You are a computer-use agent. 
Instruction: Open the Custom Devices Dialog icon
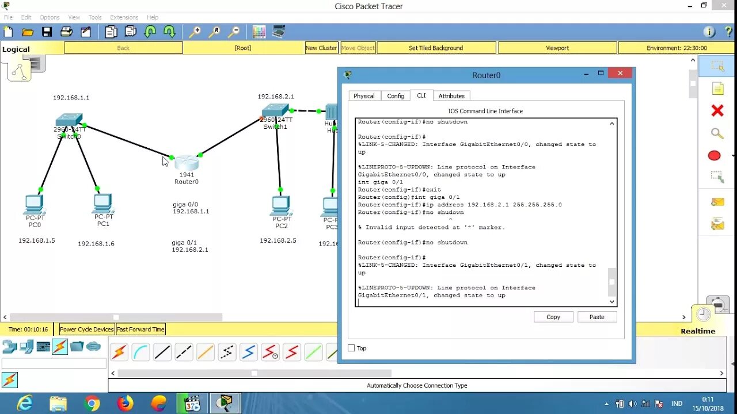point(279,32)
